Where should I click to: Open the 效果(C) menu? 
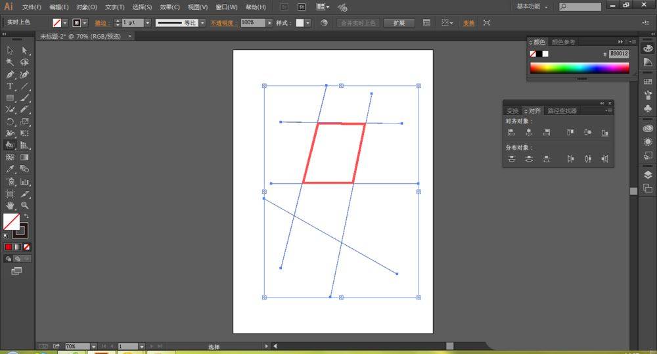170,7
